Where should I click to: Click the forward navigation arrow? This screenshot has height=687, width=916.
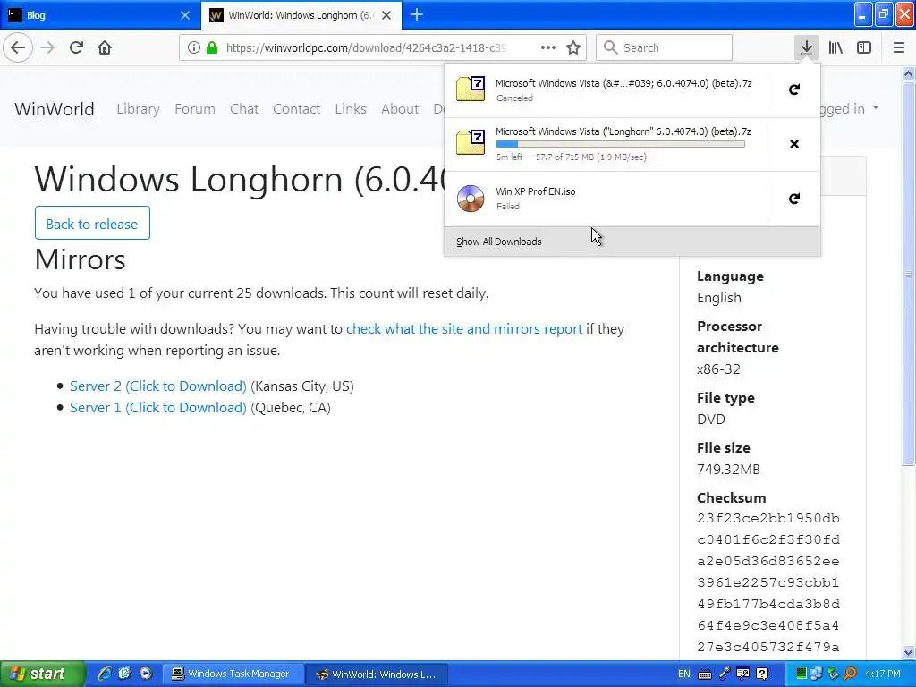pos(48,47)
